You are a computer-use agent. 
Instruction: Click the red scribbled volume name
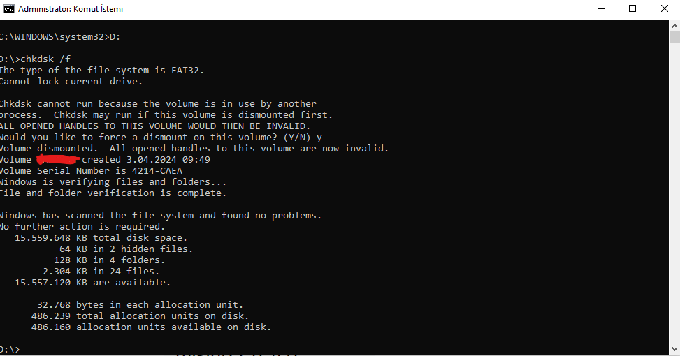click(x=57, y=160)
